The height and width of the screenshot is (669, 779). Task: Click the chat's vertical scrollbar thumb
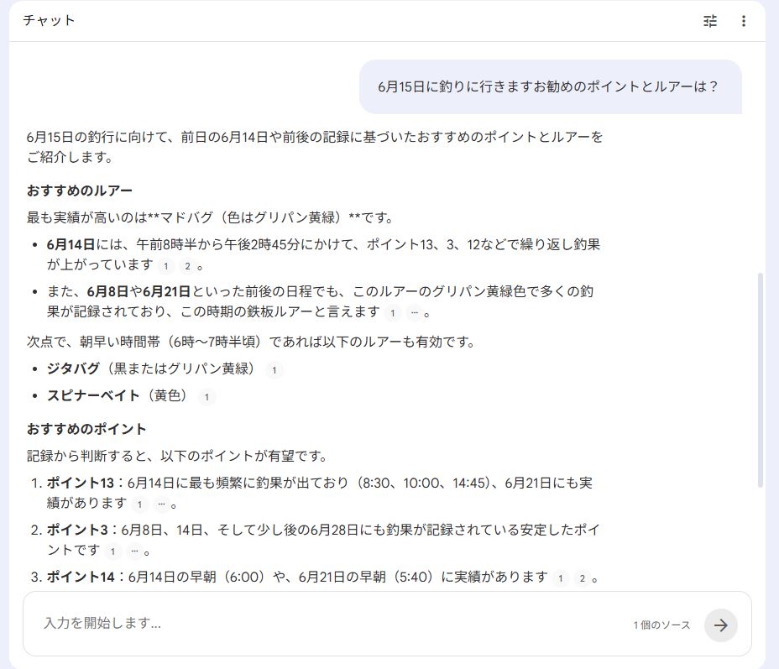coord(761,379)
